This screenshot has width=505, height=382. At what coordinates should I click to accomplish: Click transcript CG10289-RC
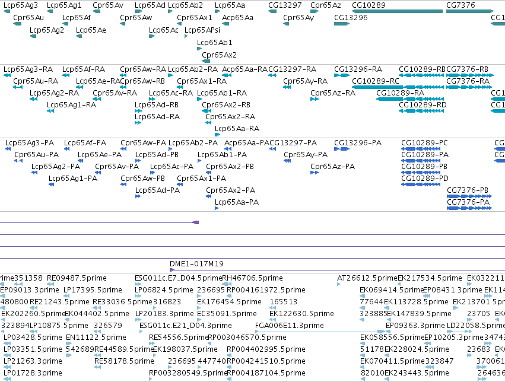(376, 81)
